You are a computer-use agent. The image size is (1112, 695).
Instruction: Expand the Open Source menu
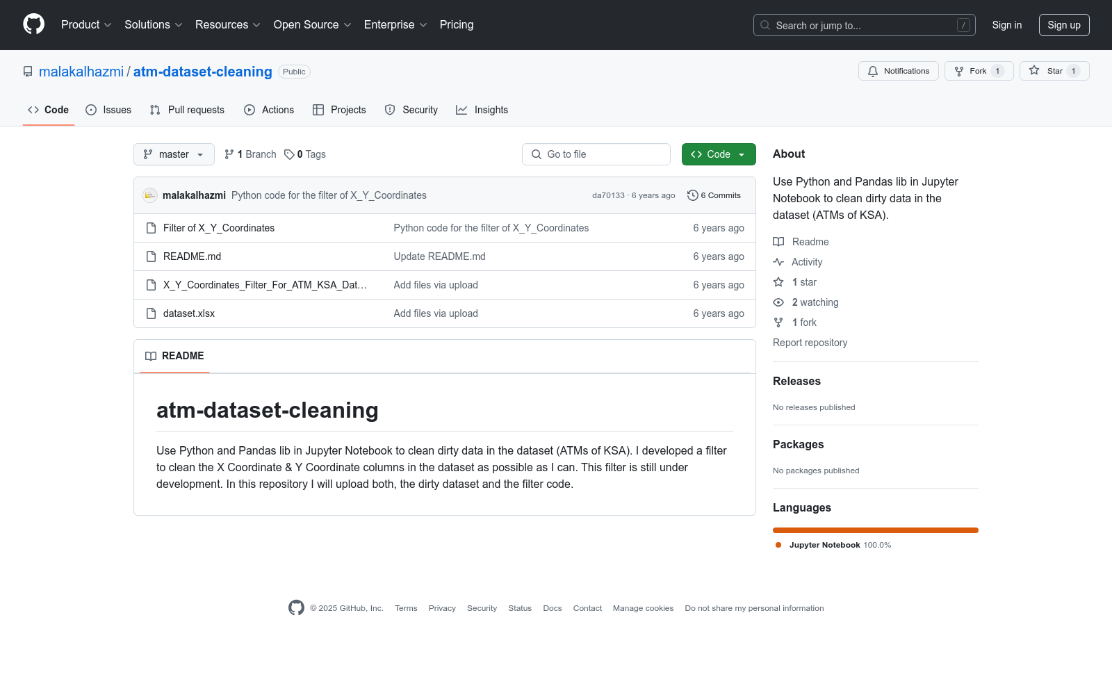[x=313, y=24]
